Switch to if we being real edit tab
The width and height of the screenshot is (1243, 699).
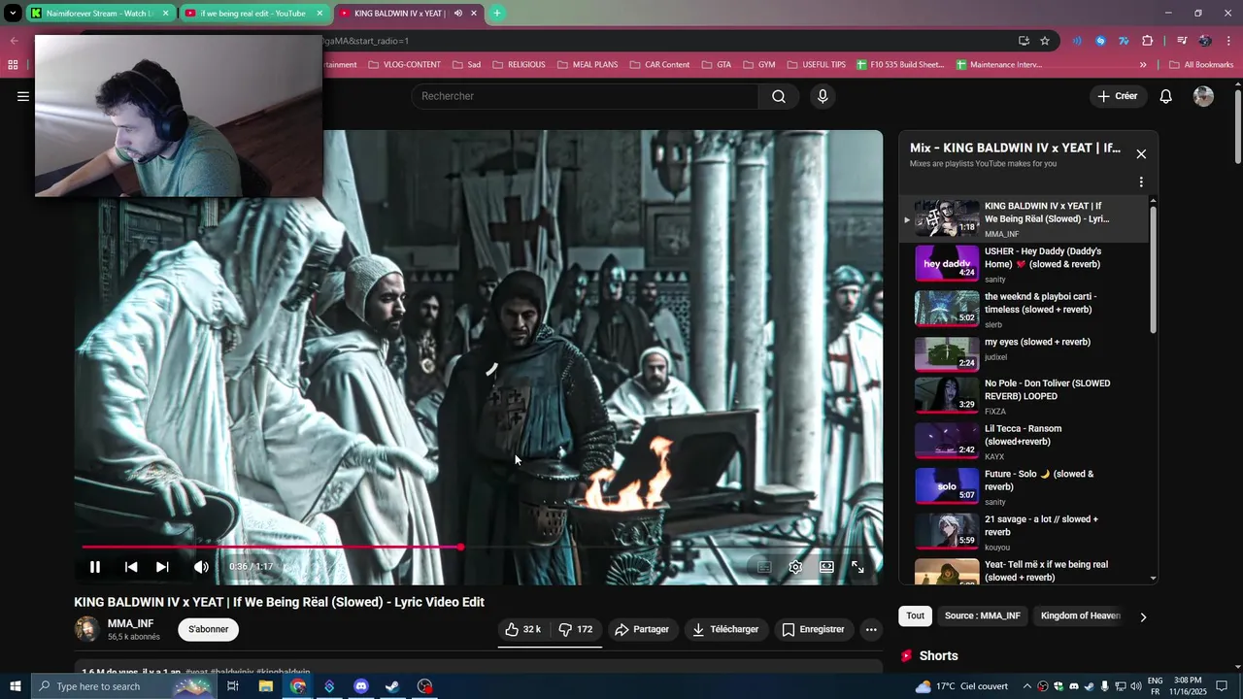(252, 14)
